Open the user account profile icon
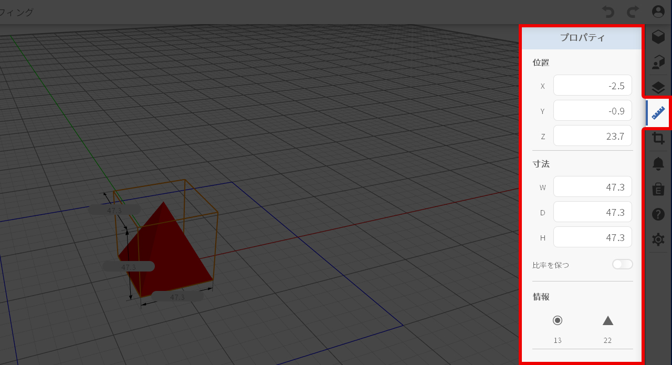 tap(658, 12)
